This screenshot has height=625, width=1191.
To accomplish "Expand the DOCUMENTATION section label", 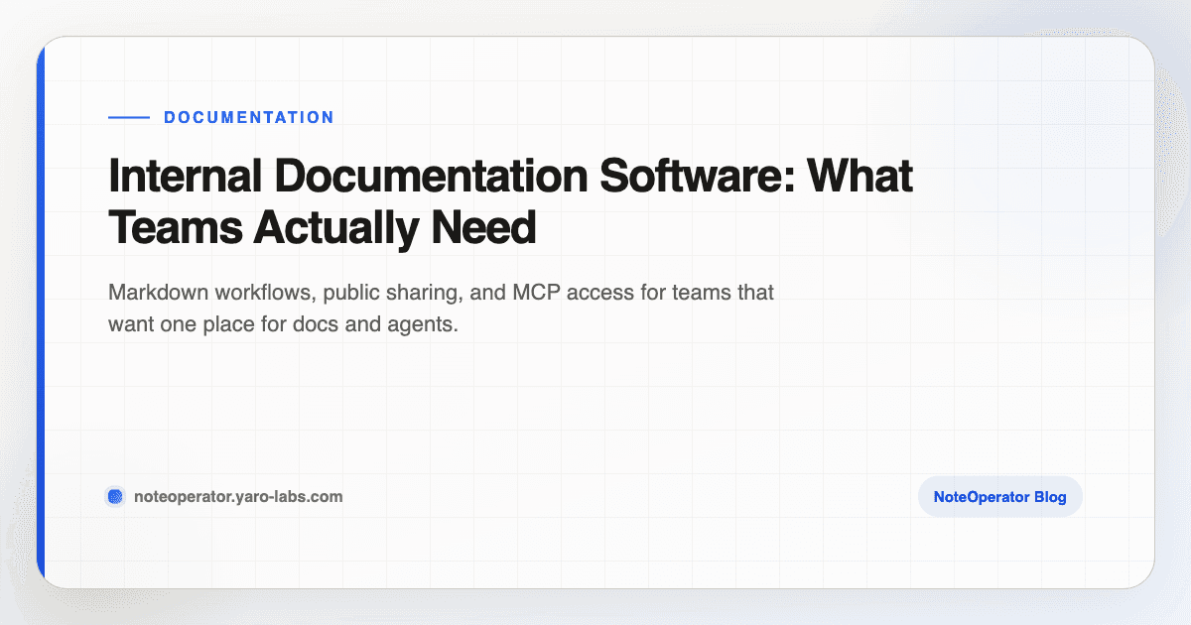I will [x=249, y=117].
